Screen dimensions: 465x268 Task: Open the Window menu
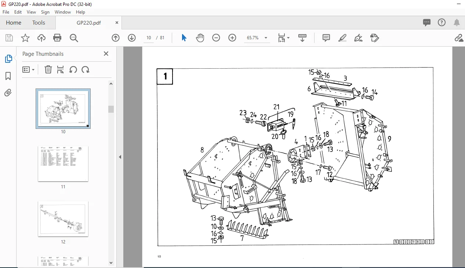pyautogui.click(x=63, y=12)
